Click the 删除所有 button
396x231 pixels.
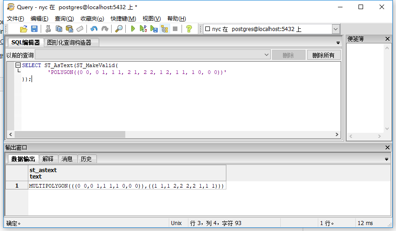[x=323, y=55]
